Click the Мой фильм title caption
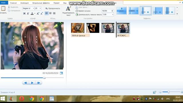This screenshot has height=103, width=183. coord(80,35)
